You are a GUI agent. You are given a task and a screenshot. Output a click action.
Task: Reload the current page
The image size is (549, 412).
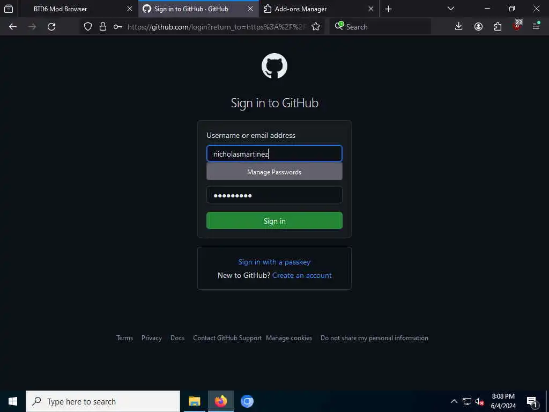(x=51, y=27)
